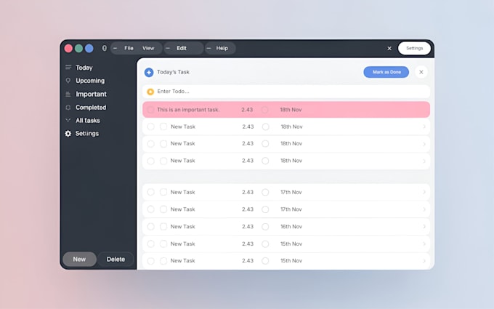494x309 pixels.
Task: Click the dash icon before Edit menu
Action: coord(168,48)
